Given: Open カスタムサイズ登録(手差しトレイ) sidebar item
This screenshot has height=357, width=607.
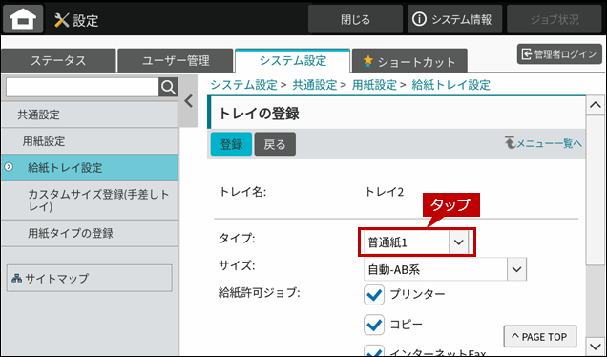Looking at the screenshot, I should [x=90, y=200].
